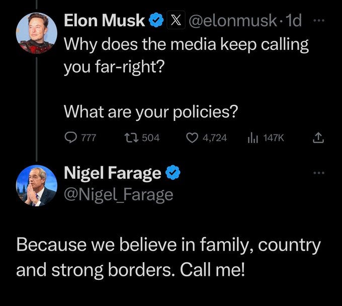
Task: Open the @Nigel_Farage handle link
Action: point(118,194)
